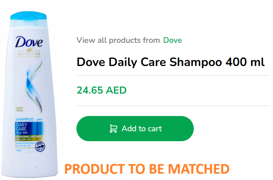
Task: Open the green Dove brand link
Action: click(x=173, y=40)
